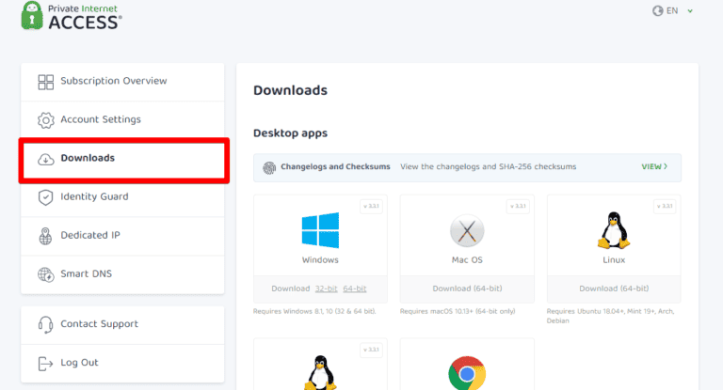723x390 pixels.
Task: Click the Log Out icon
Action: click(45, 363)
